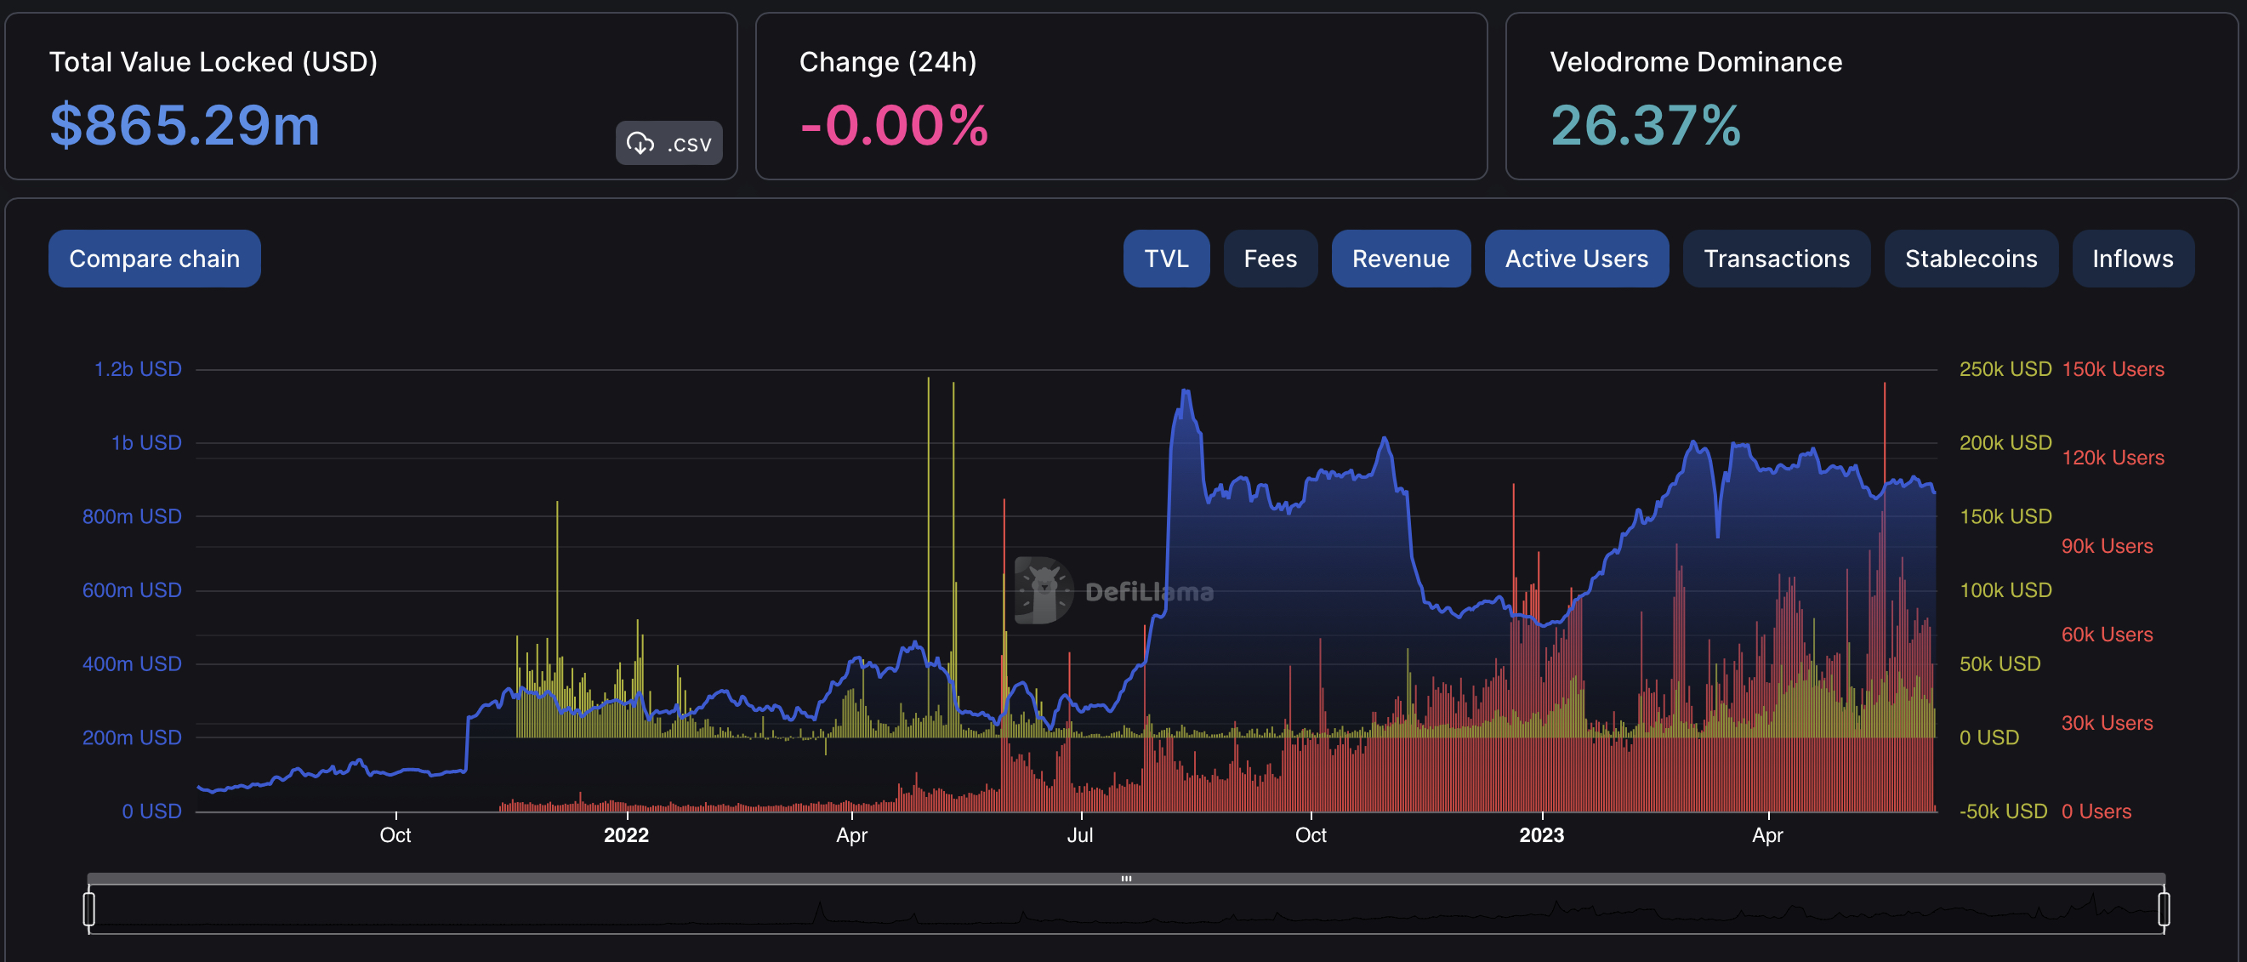Click the Total Value Locked (USD) heading
This screenshot has width=2247, height=962.
click(x=213, y=62)
